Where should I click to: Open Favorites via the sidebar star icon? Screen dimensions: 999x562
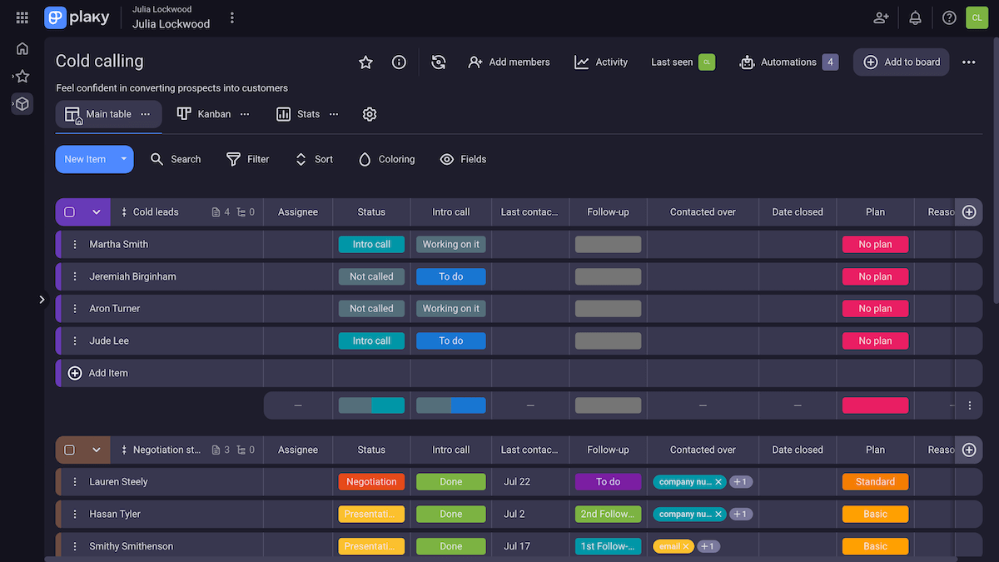pyautogui.click(x=22, y=76)
